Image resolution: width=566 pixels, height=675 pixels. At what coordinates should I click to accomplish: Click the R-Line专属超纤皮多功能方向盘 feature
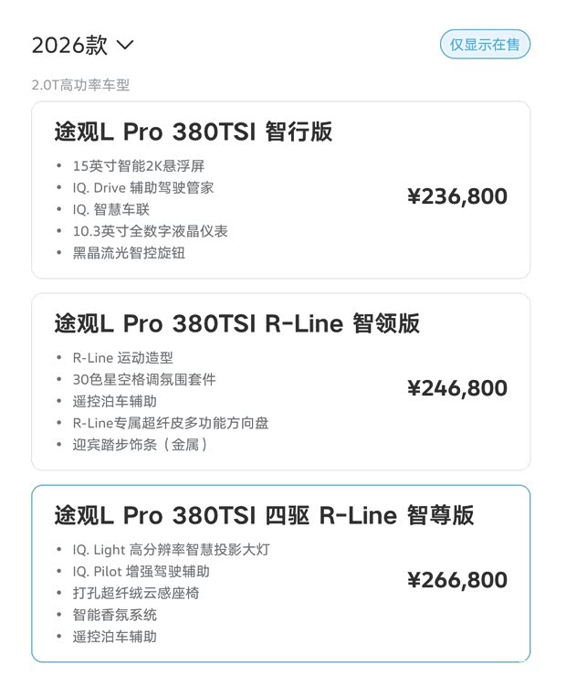(x=171, y=423)
